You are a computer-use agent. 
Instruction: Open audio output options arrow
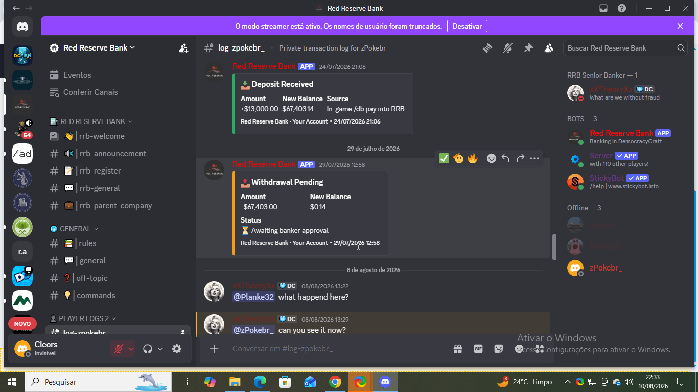[160, 349]
